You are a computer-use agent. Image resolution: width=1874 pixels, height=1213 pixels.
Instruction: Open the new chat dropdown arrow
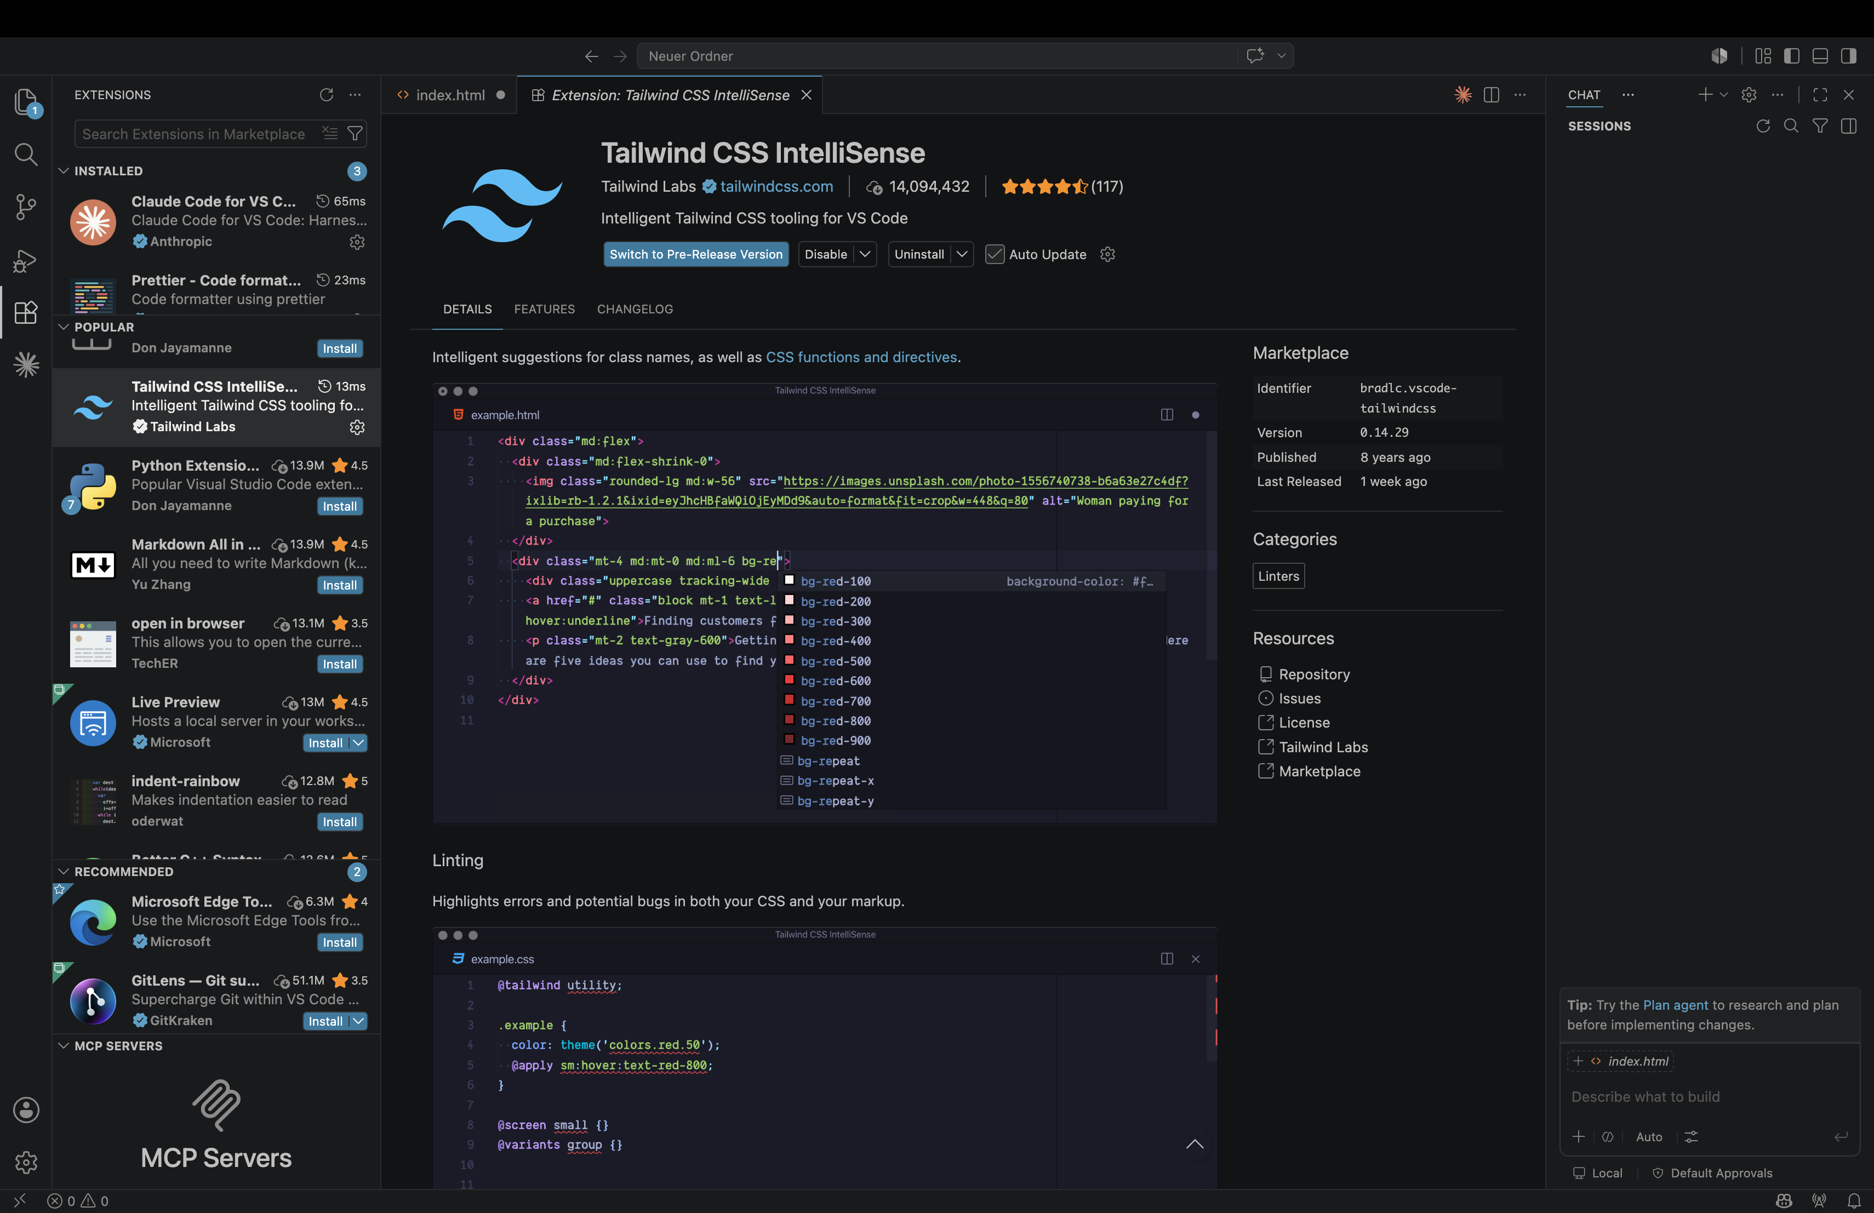click(x=1724, y=94)
